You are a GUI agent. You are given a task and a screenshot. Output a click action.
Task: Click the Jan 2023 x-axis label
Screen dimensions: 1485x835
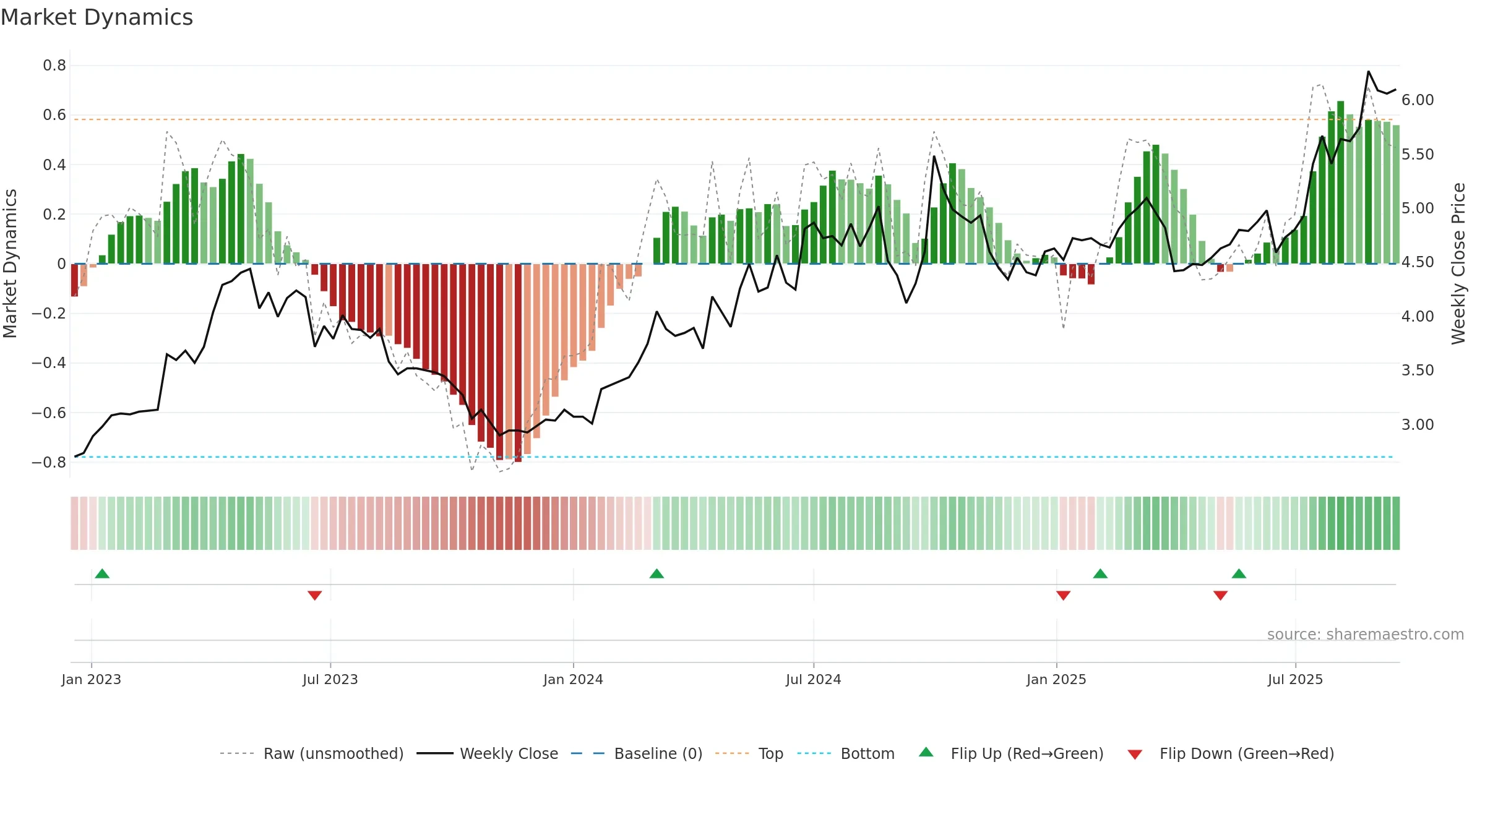[92, 679]
